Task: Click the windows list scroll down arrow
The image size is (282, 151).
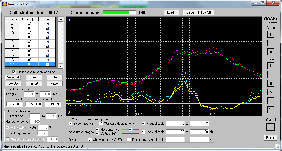Action: click(x=61, y=66)
